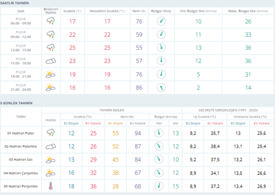Click the cloudy icon for 15.00 - 18.00
275x195 pixels.
click(x=51, y=61)
